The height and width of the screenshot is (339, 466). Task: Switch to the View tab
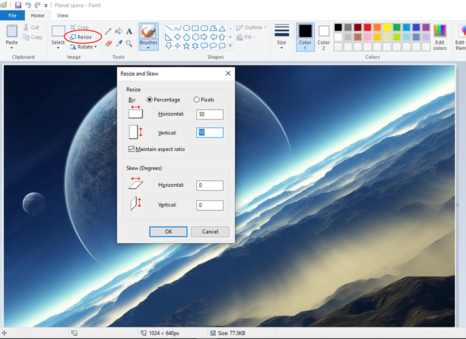[x=62, y=15]
